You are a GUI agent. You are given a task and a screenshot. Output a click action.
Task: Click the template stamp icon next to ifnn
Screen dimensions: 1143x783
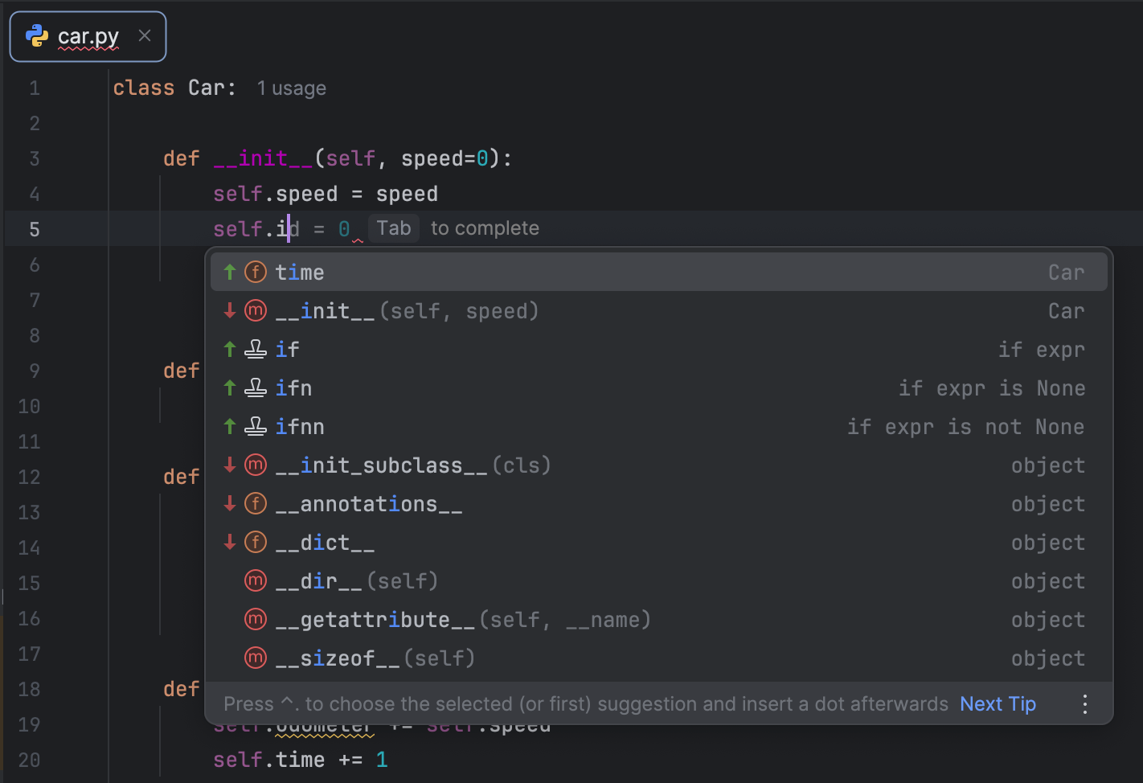255,426
